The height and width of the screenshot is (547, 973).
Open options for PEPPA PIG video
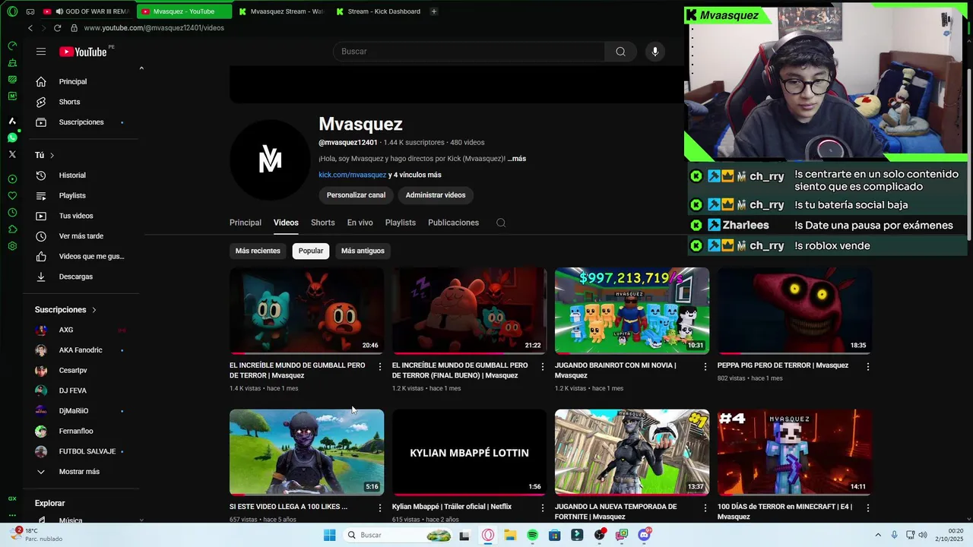867,366
